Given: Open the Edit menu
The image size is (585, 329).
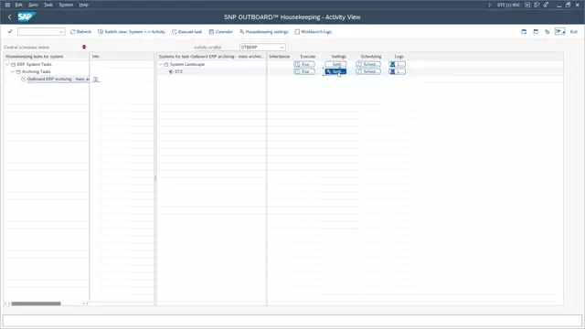Looking at the screenshot, I should click(x=18, y=5).
